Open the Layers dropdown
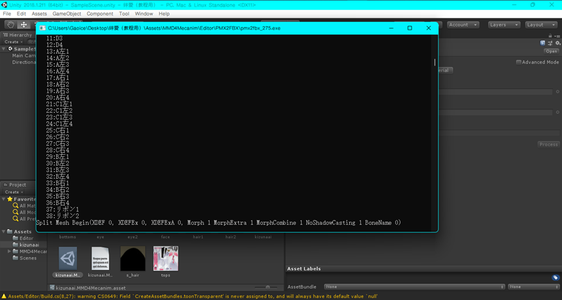Image resolution: width=562 pixels, height=300 pixels. pos(503,25)
